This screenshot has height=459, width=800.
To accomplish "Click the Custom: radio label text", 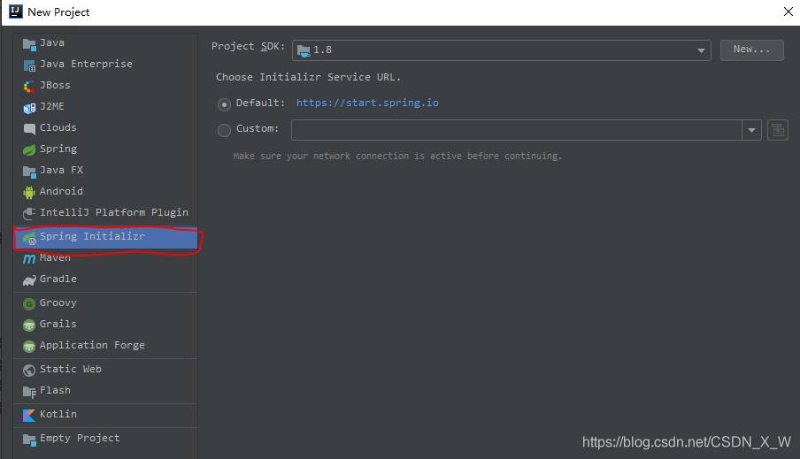I will click(258, 128).
